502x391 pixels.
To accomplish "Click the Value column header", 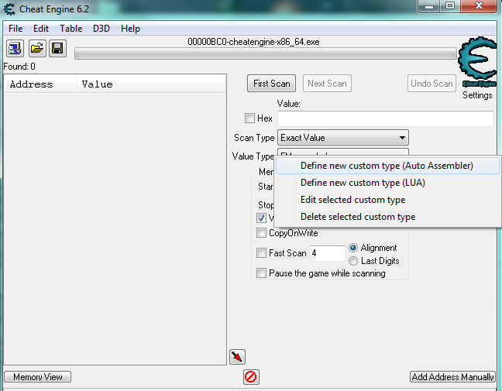I will pos(151,84).
